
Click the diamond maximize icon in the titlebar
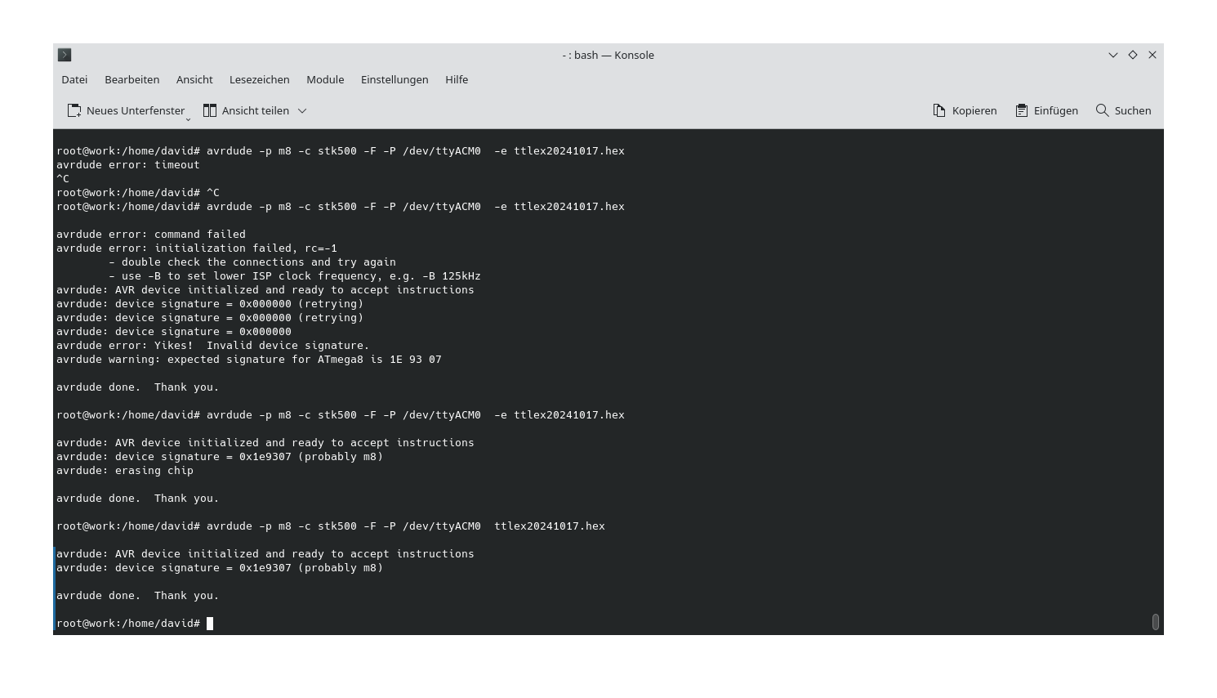coord(1133,55)
